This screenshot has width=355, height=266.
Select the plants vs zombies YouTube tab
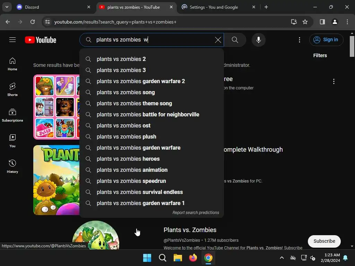click(136, 7)
